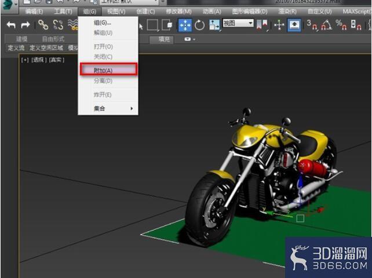This screenshot has width=372, height=278.
Task: Open the 编辑(E) menu
Action: [x=34, y=12]
